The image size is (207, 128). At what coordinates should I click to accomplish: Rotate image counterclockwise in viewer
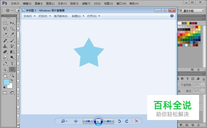click(x=119, y=121)
